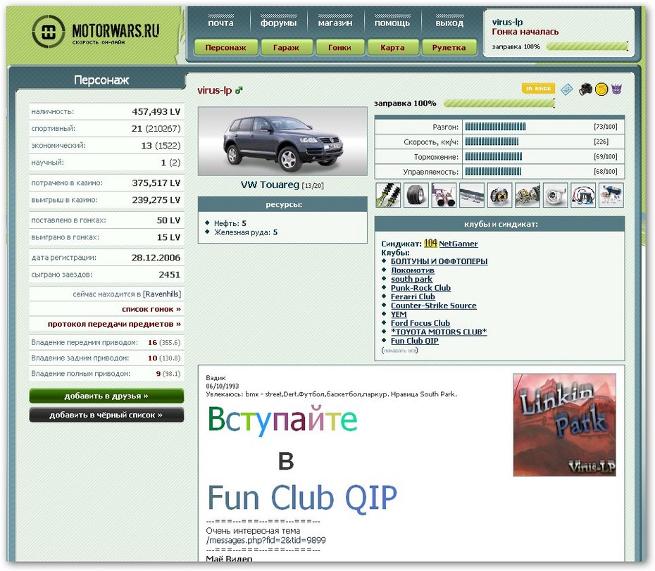Switch to the Карта tab

393,48
